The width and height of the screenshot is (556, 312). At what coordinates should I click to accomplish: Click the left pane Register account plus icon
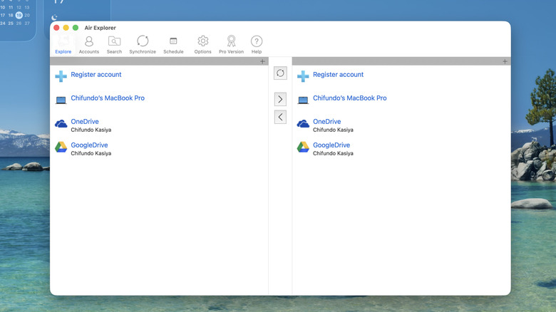(61, 76)
